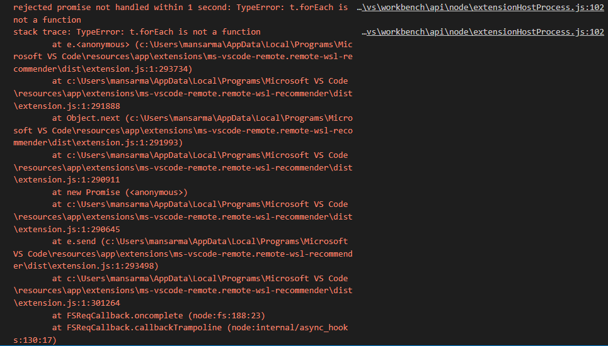This screenshot has width=608, height=346.
Task: Click the 's:130:17)' trailing text
Action: coord(35,340)
